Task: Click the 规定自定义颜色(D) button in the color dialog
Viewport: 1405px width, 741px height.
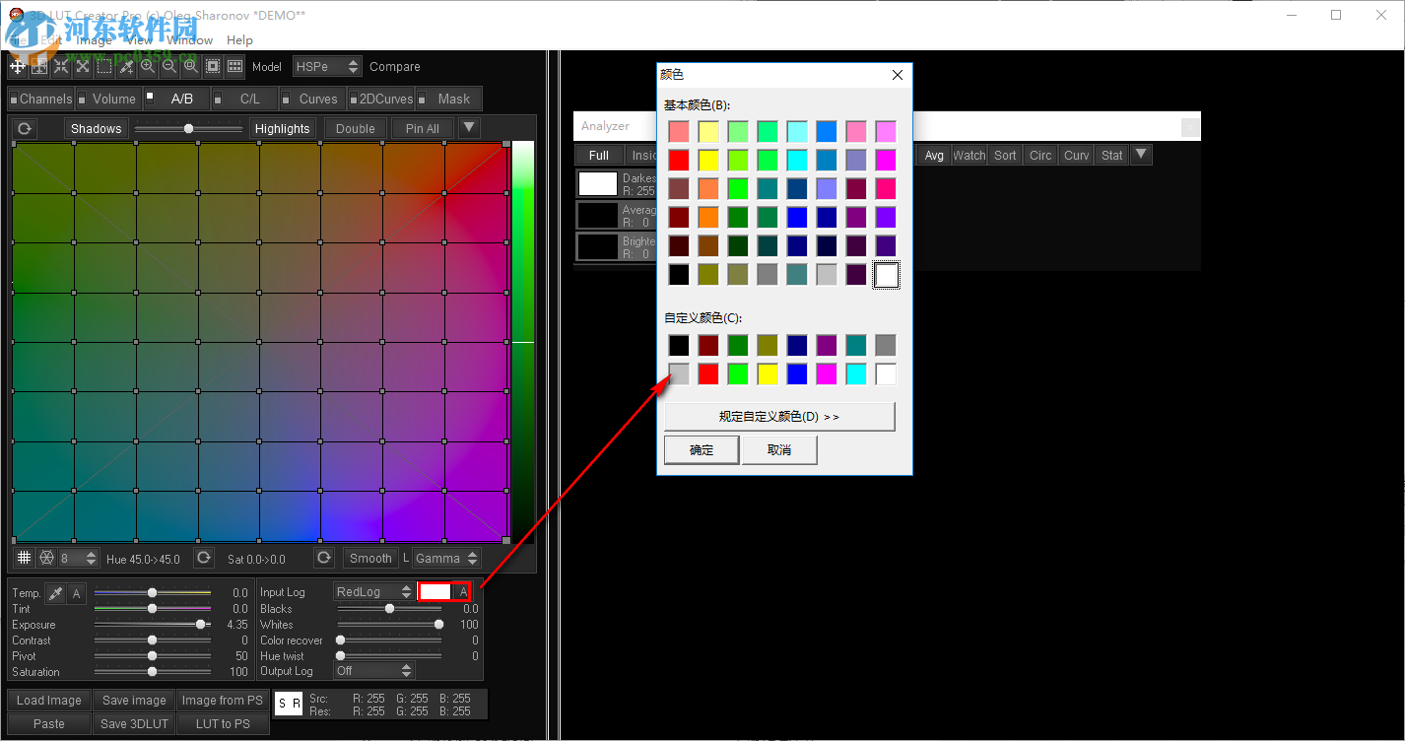Action: (781, 416)
